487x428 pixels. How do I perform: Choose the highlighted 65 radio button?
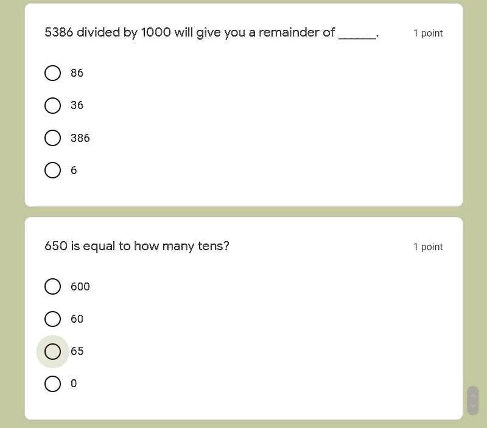53,351
